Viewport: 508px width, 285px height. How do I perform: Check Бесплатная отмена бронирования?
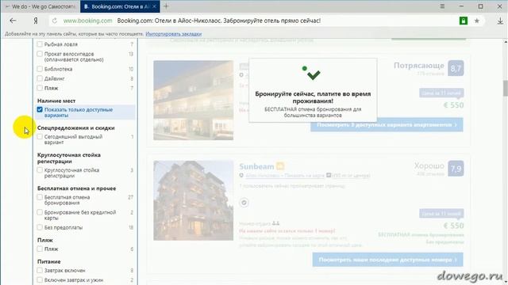(x=40, y=197)
